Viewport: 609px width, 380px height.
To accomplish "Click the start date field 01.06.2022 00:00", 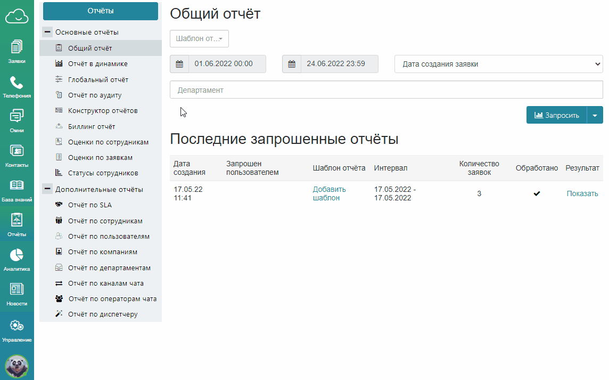I will click(x=227, y=64).
